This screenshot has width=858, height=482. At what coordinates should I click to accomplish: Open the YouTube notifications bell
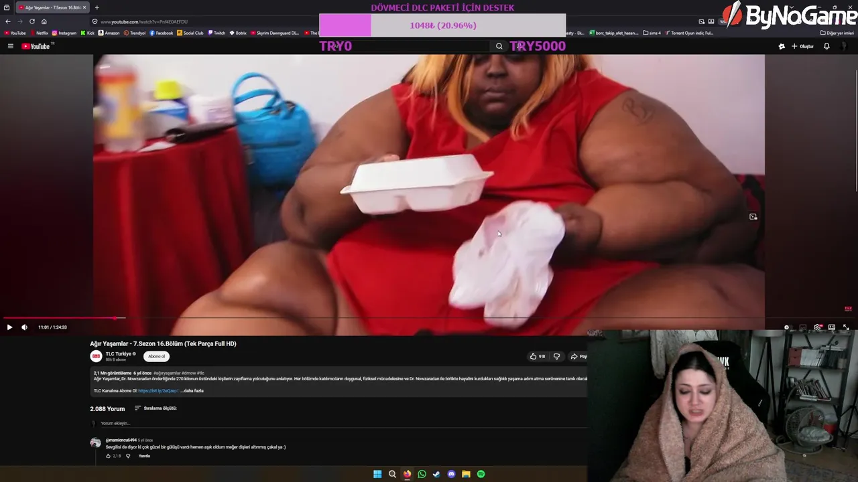[x=826, y=46]
